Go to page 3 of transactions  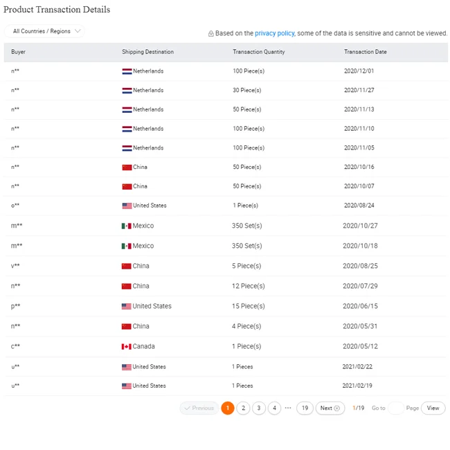point(259,408)
